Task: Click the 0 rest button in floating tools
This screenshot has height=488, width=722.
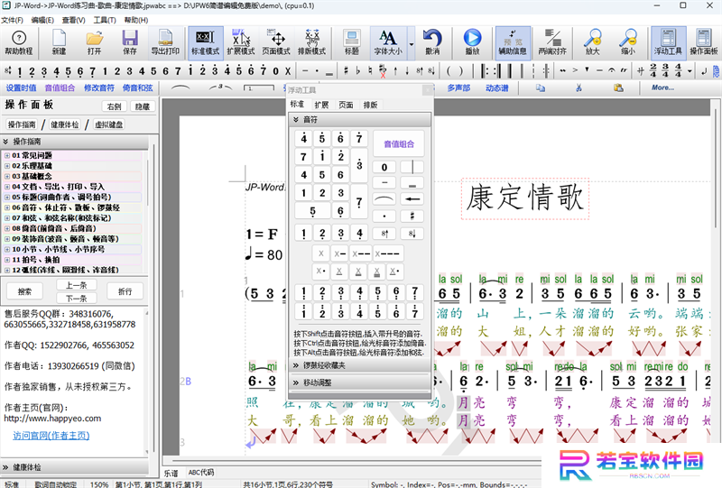Action: [384, 167]
